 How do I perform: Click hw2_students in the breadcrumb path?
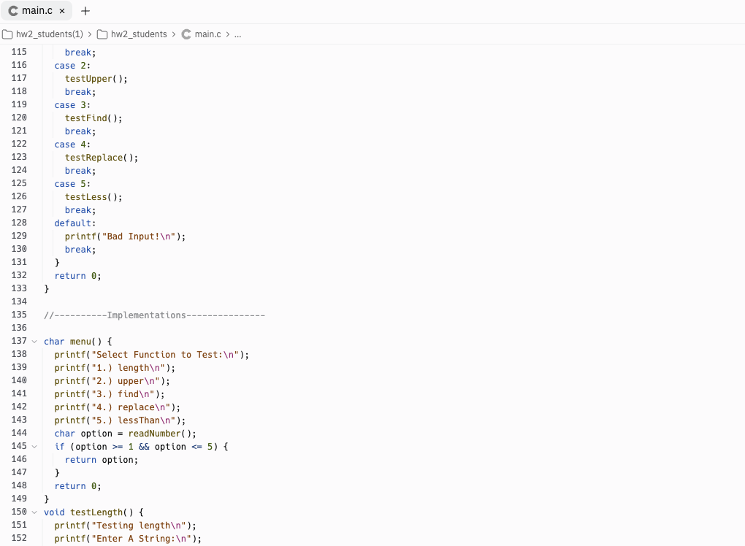tap(139, 34)
